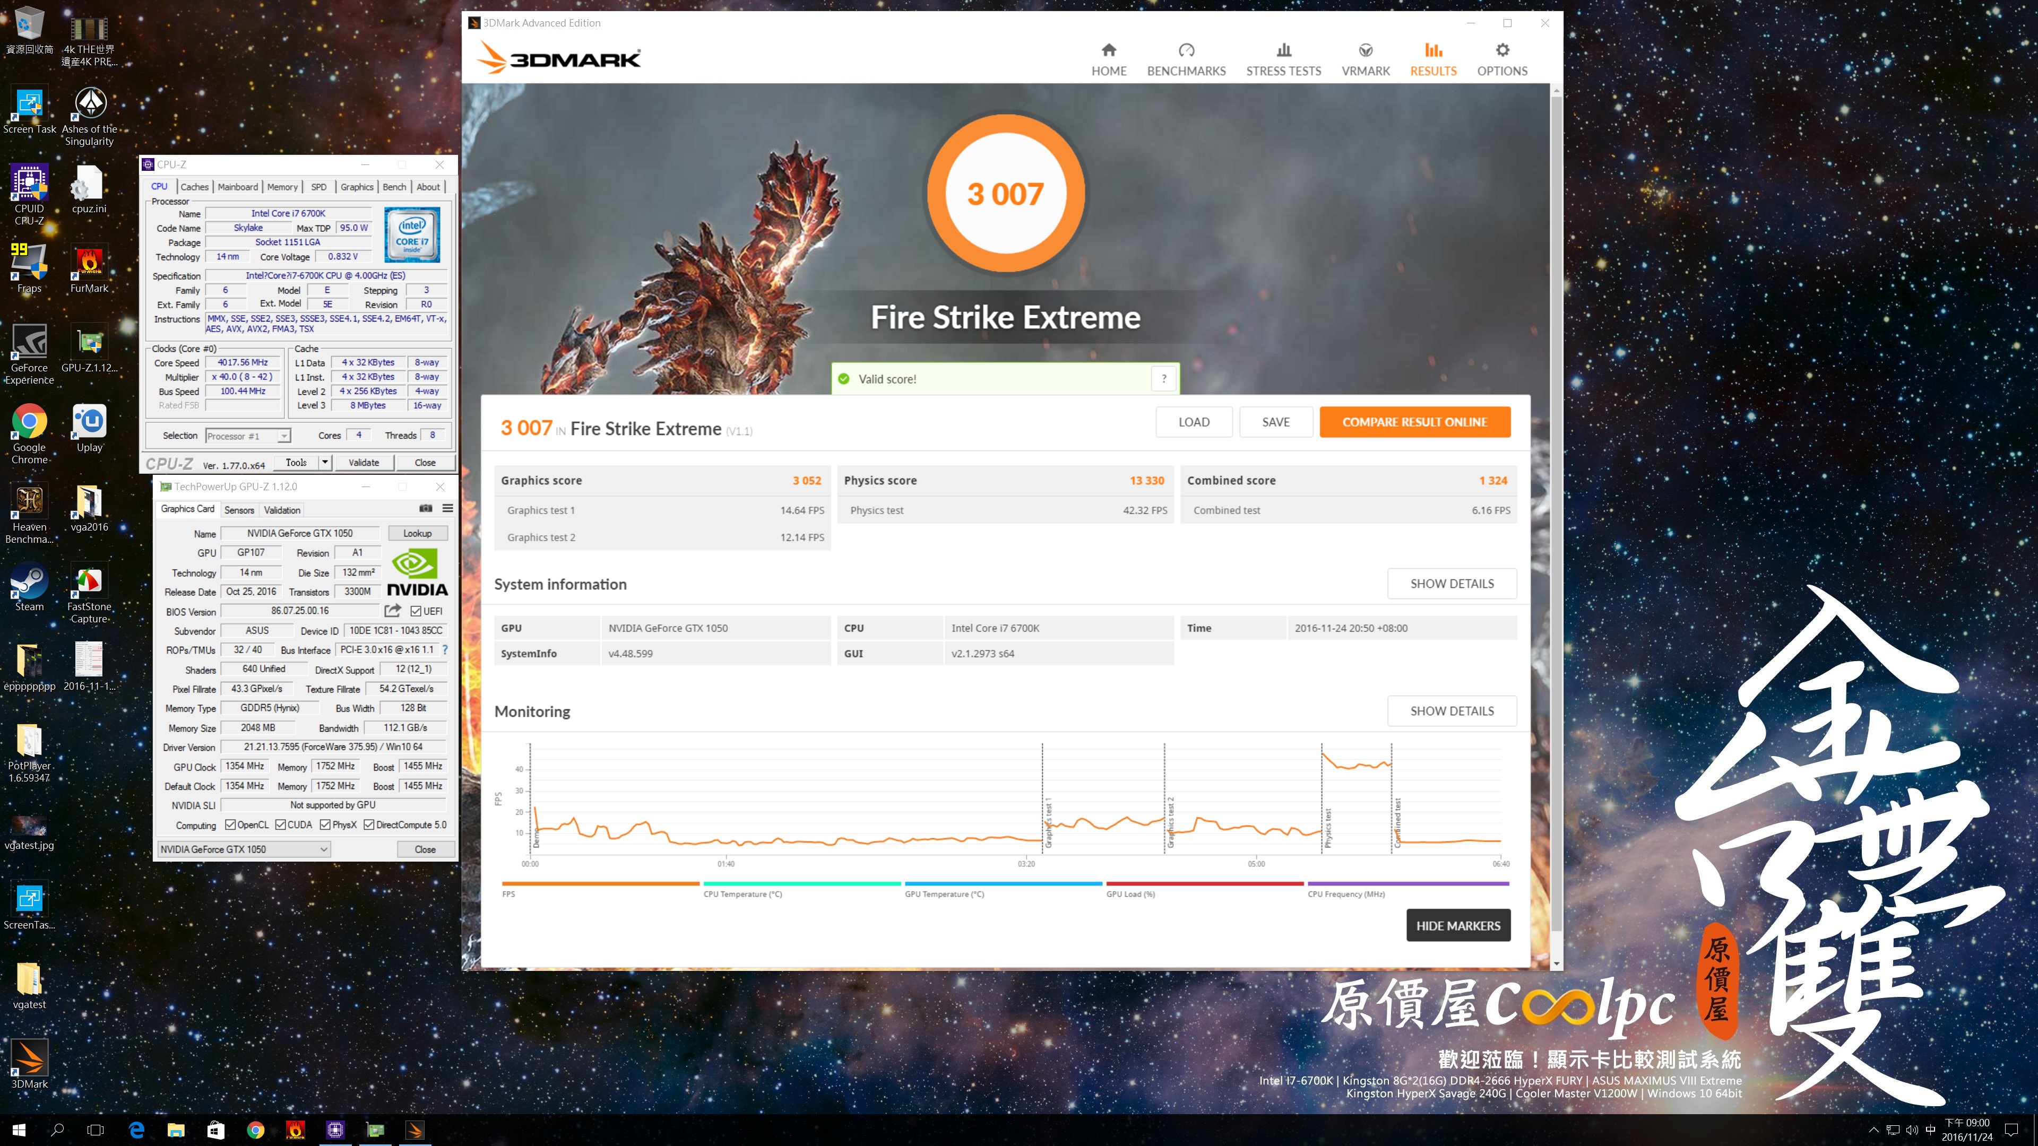
Task: Open STRESS TESTS in 3DMark
Action: click(1283, 59)
